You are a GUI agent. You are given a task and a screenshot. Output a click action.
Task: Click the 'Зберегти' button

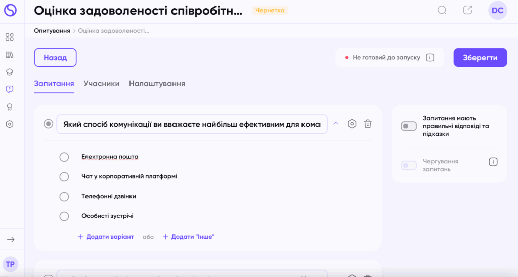tap(480, 58)
